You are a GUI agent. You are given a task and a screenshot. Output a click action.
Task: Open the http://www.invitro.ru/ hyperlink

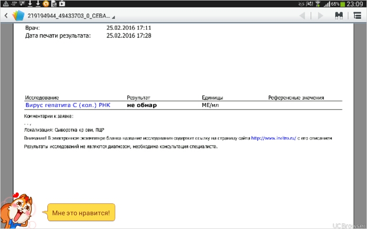pos(273,138)
